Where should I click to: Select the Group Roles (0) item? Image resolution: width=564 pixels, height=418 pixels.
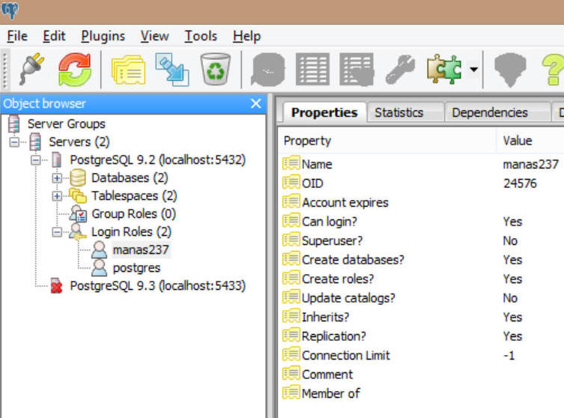133,213
